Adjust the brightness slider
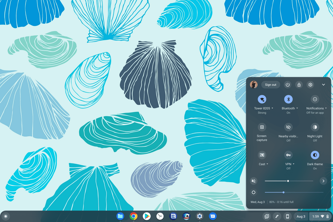 (x=284, y=192)
